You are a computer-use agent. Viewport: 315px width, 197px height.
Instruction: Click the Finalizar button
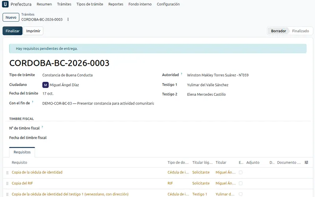coord(13,31)
